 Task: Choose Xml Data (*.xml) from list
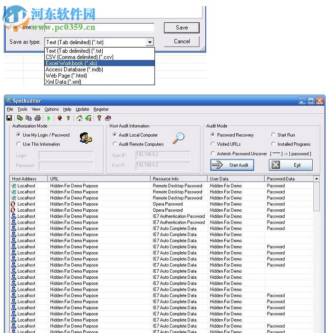pyautogui.click(x=99, y=81)
